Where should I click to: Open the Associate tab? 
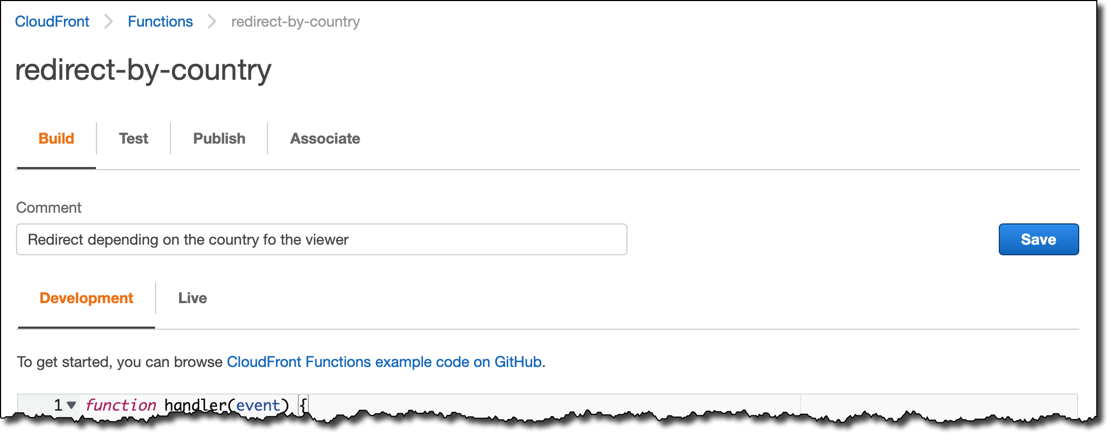point(325,139)
